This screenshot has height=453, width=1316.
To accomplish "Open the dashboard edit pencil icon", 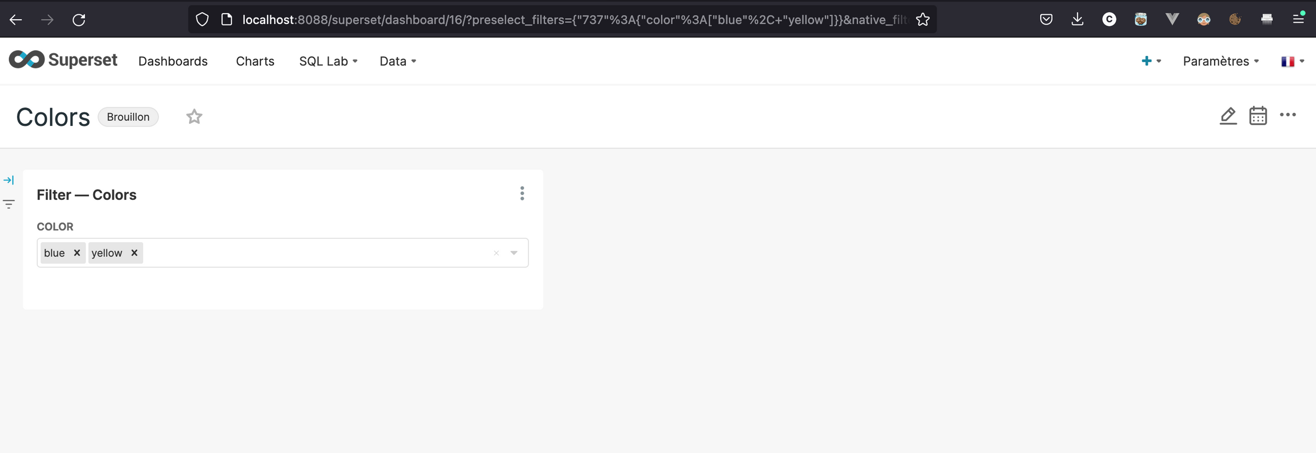I will 1228,116.
